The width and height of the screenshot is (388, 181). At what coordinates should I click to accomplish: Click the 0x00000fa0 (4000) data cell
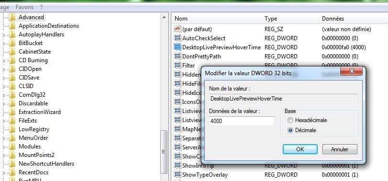click(344, 47)
